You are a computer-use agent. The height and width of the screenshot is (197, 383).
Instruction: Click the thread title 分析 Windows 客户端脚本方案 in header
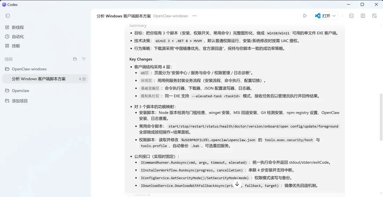tap(124, 16)
